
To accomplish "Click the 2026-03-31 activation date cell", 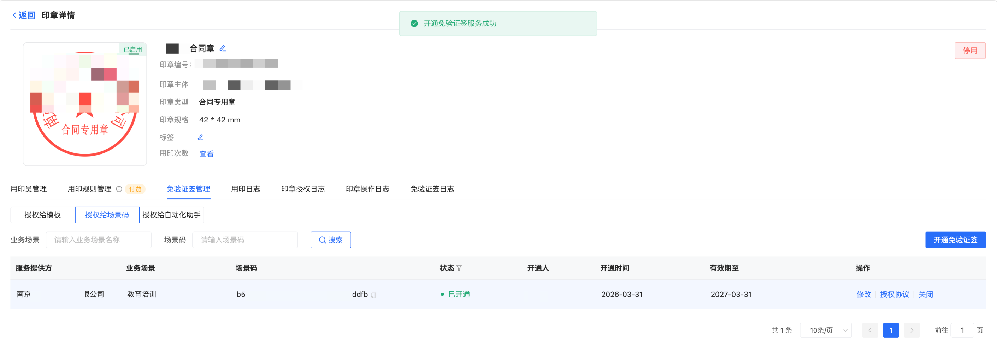I will click(622, 295).
